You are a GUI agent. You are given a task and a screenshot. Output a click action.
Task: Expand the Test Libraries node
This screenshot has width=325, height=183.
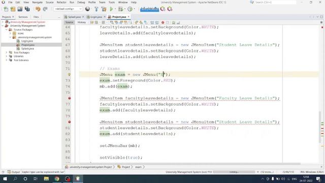tap(7, 60)
